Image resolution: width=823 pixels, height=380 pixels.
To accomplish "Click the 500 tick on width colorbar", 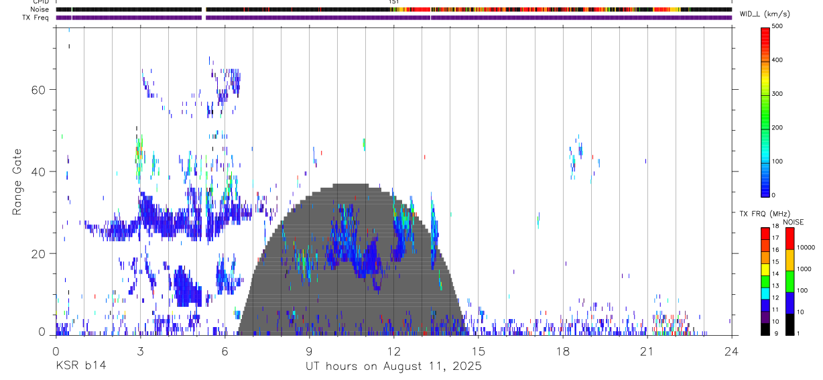I will tap(777, 26).
